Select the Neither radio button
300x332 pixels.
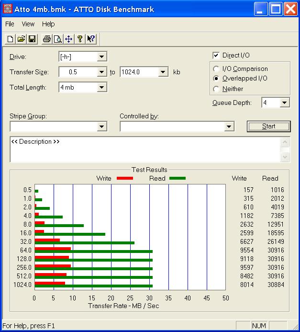coord(216,89)
